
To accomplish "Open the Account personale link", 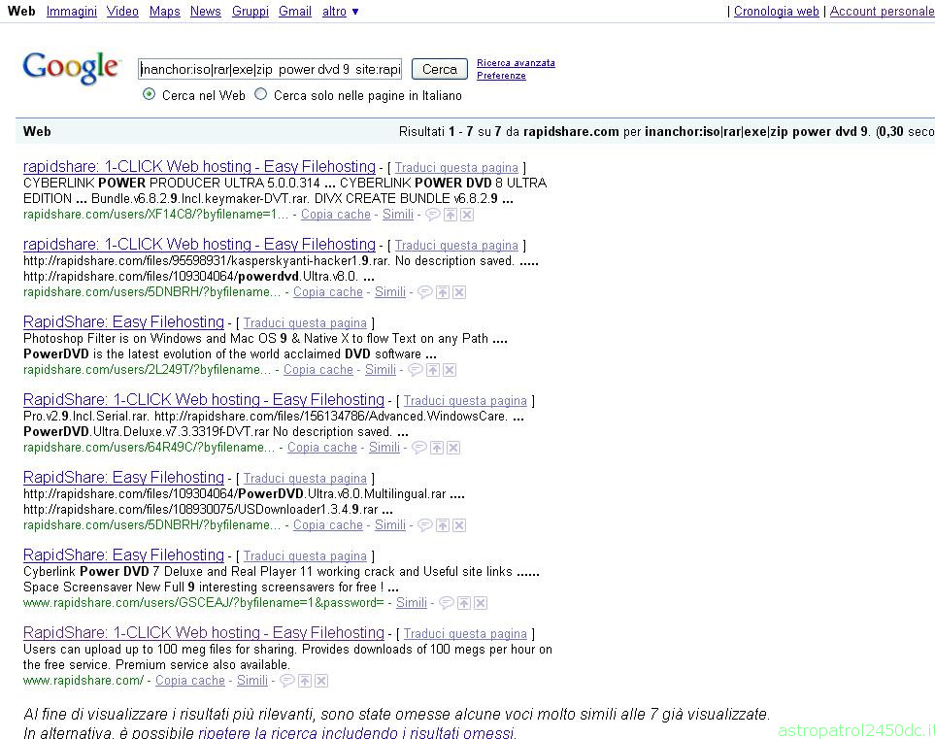I will coord(882,12).
